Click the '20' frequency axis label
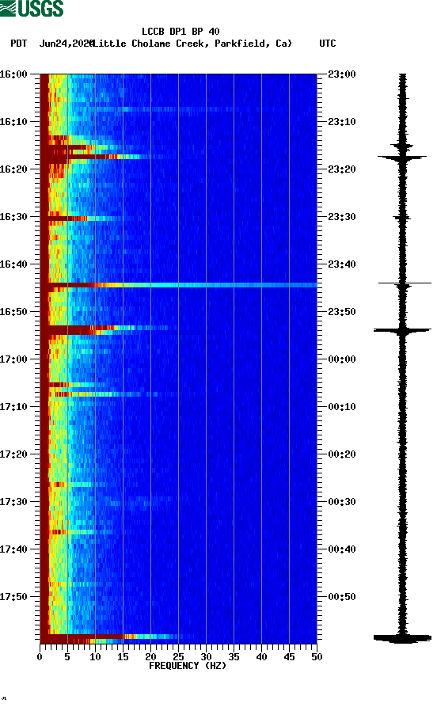Screen dimensions: 437x707 pos(150,657)
